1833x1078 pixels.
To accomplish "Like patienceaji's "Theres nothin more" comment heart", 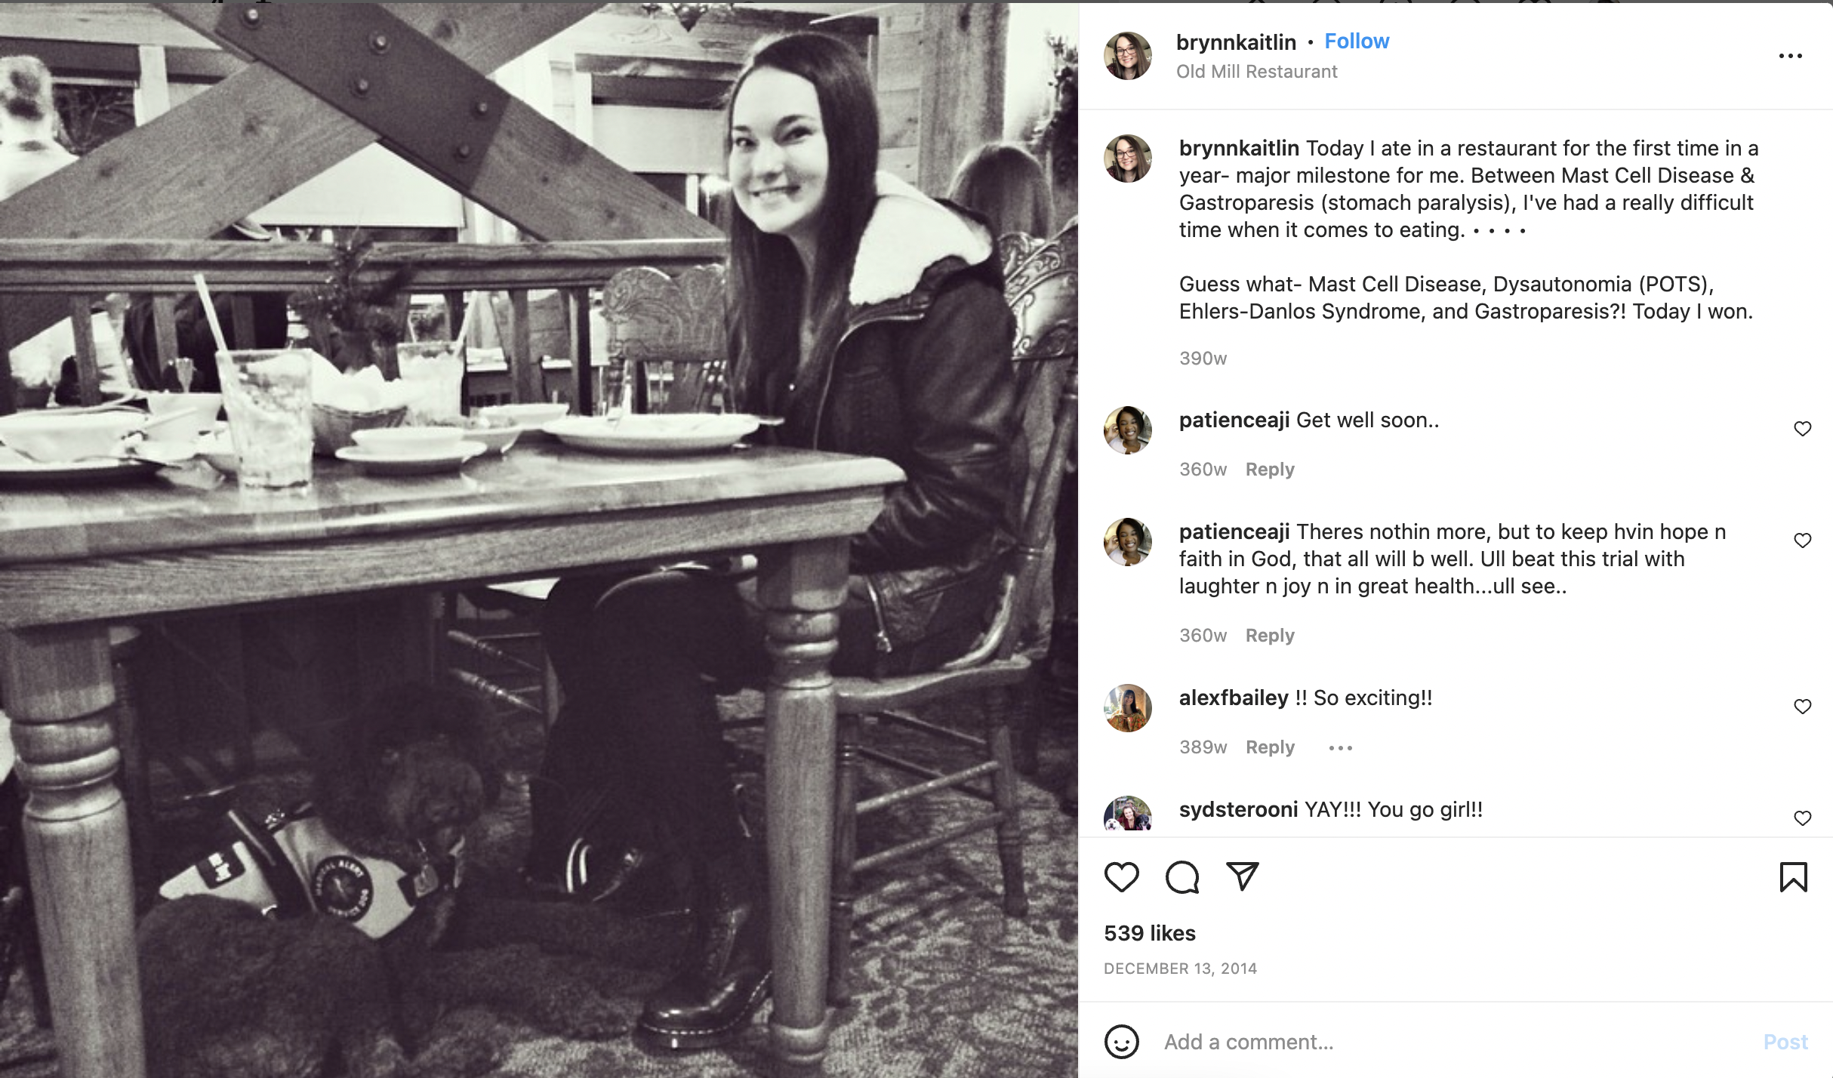I will 1802,541.
